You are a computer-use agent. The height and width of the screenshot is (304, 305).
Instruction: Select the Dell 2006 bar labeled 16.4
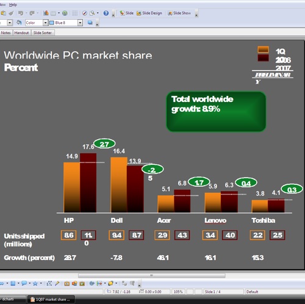pyautogui.click(x=119, y=185)
